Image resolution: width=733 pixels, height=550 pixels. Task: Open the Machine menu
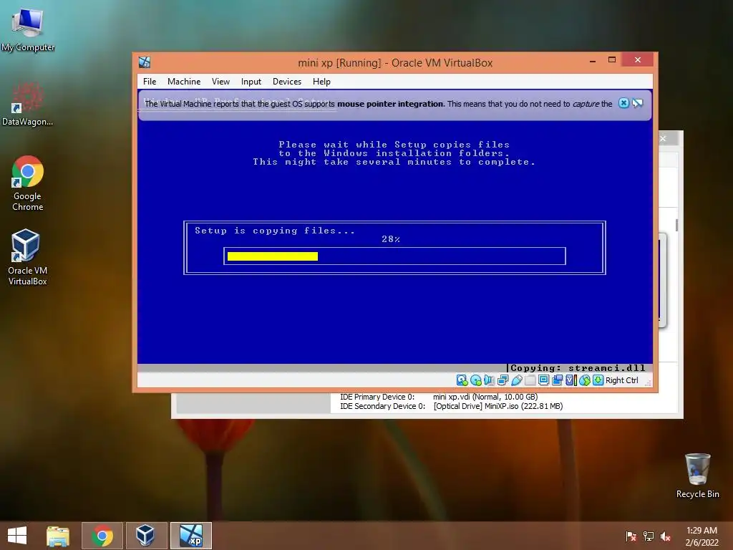[x=184, y=82]
